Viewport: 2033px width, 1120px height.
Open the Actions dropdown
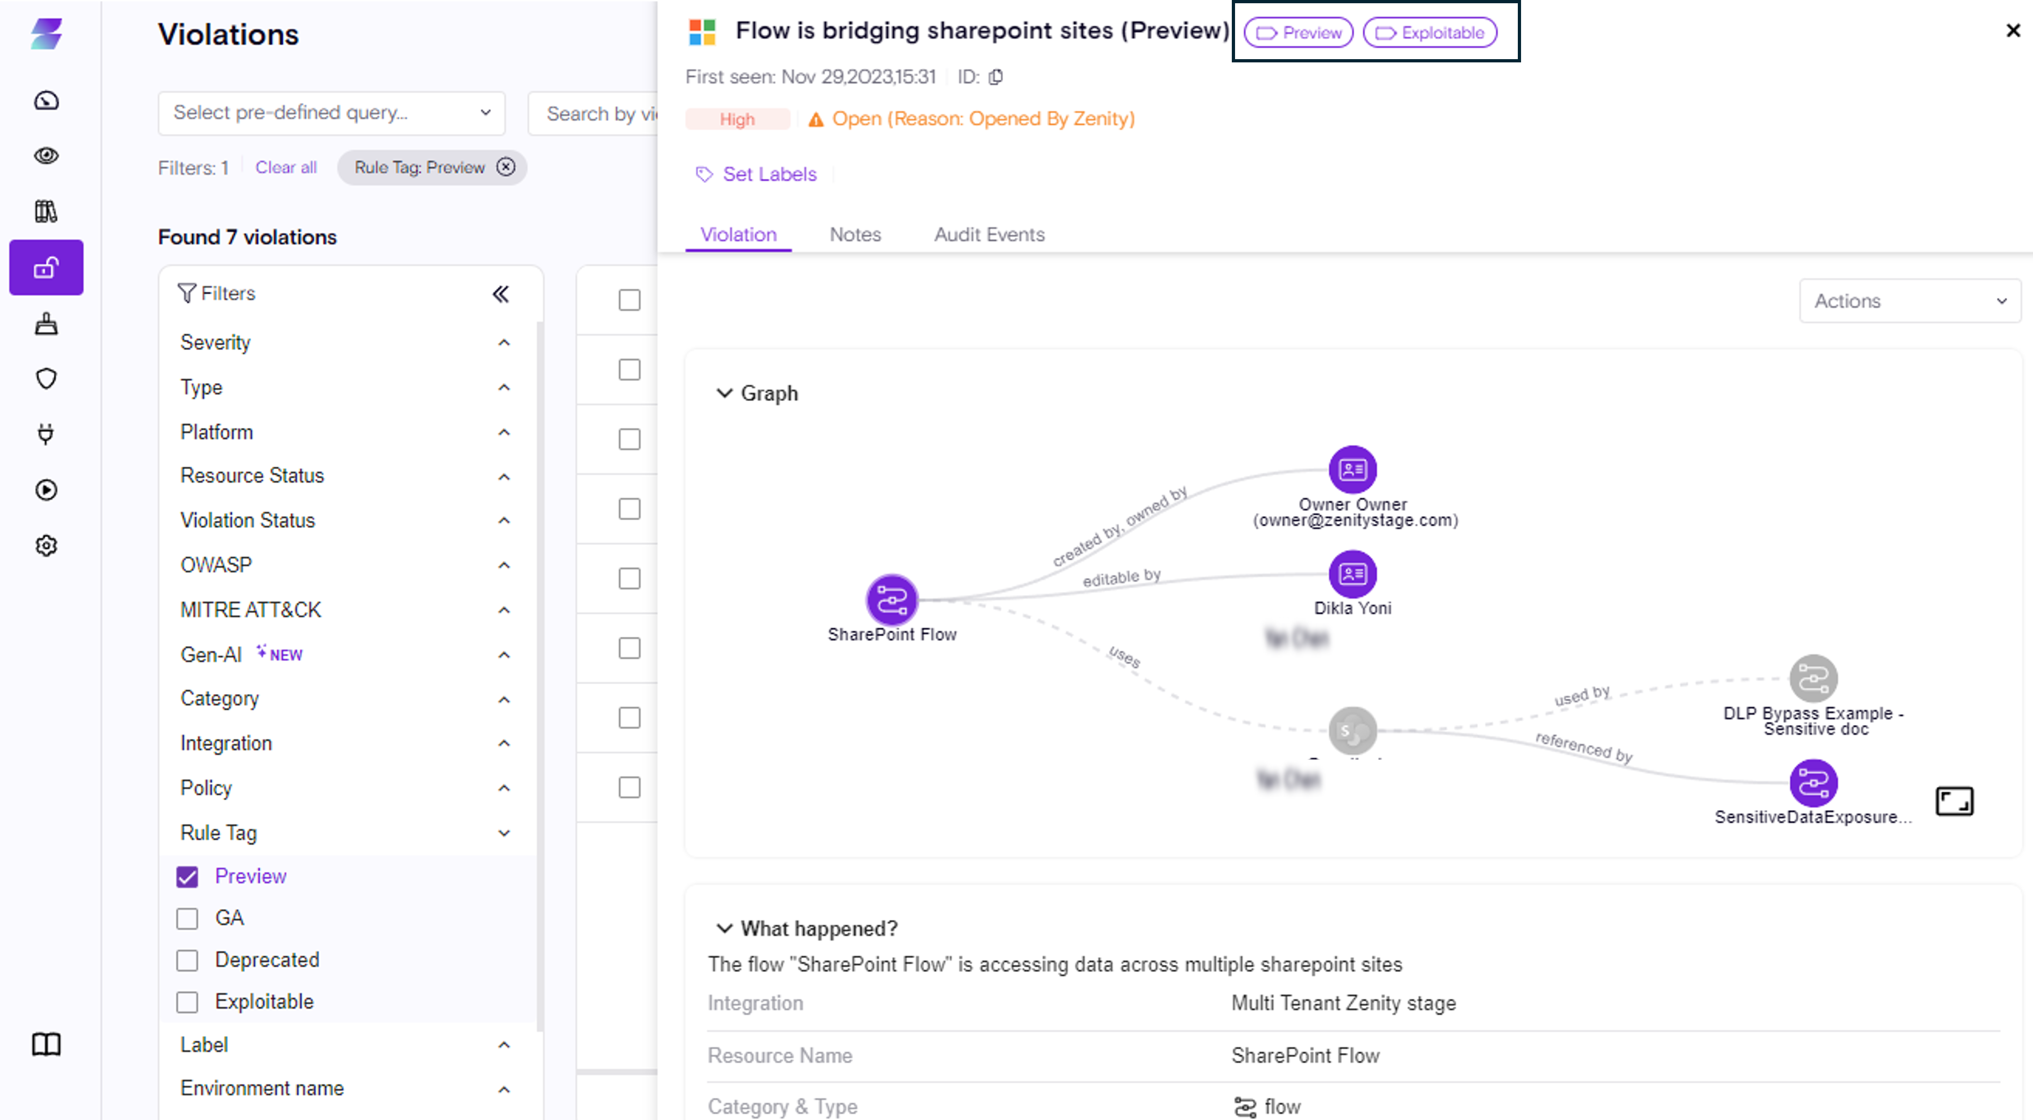point(1909,301)
